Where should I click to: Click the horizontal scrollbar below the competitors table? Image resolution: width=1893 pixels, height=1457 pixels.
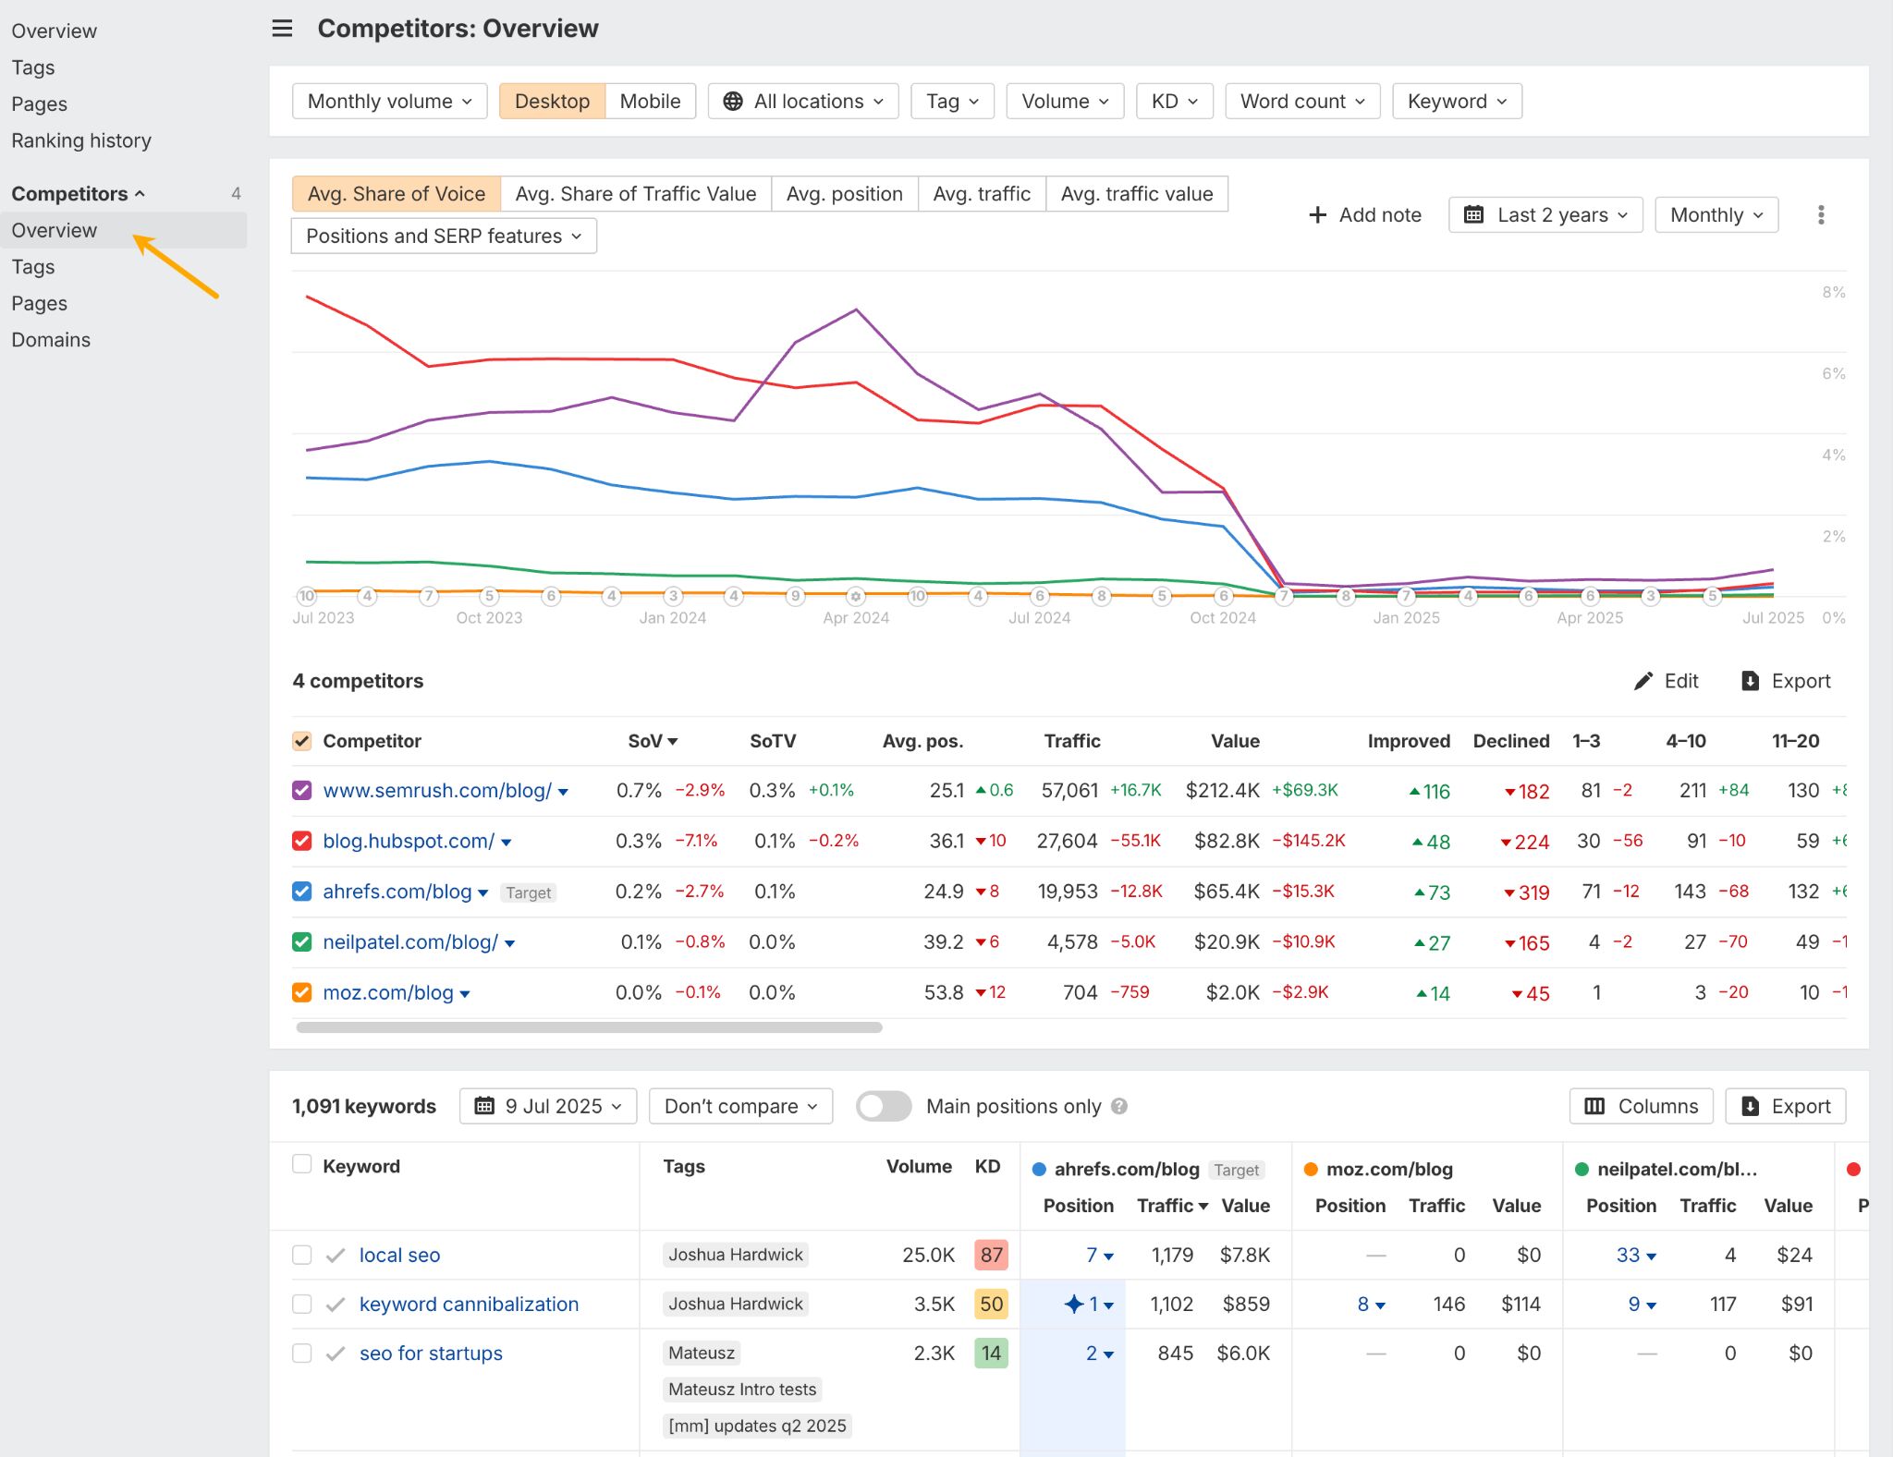click(x=589, y=1026)
